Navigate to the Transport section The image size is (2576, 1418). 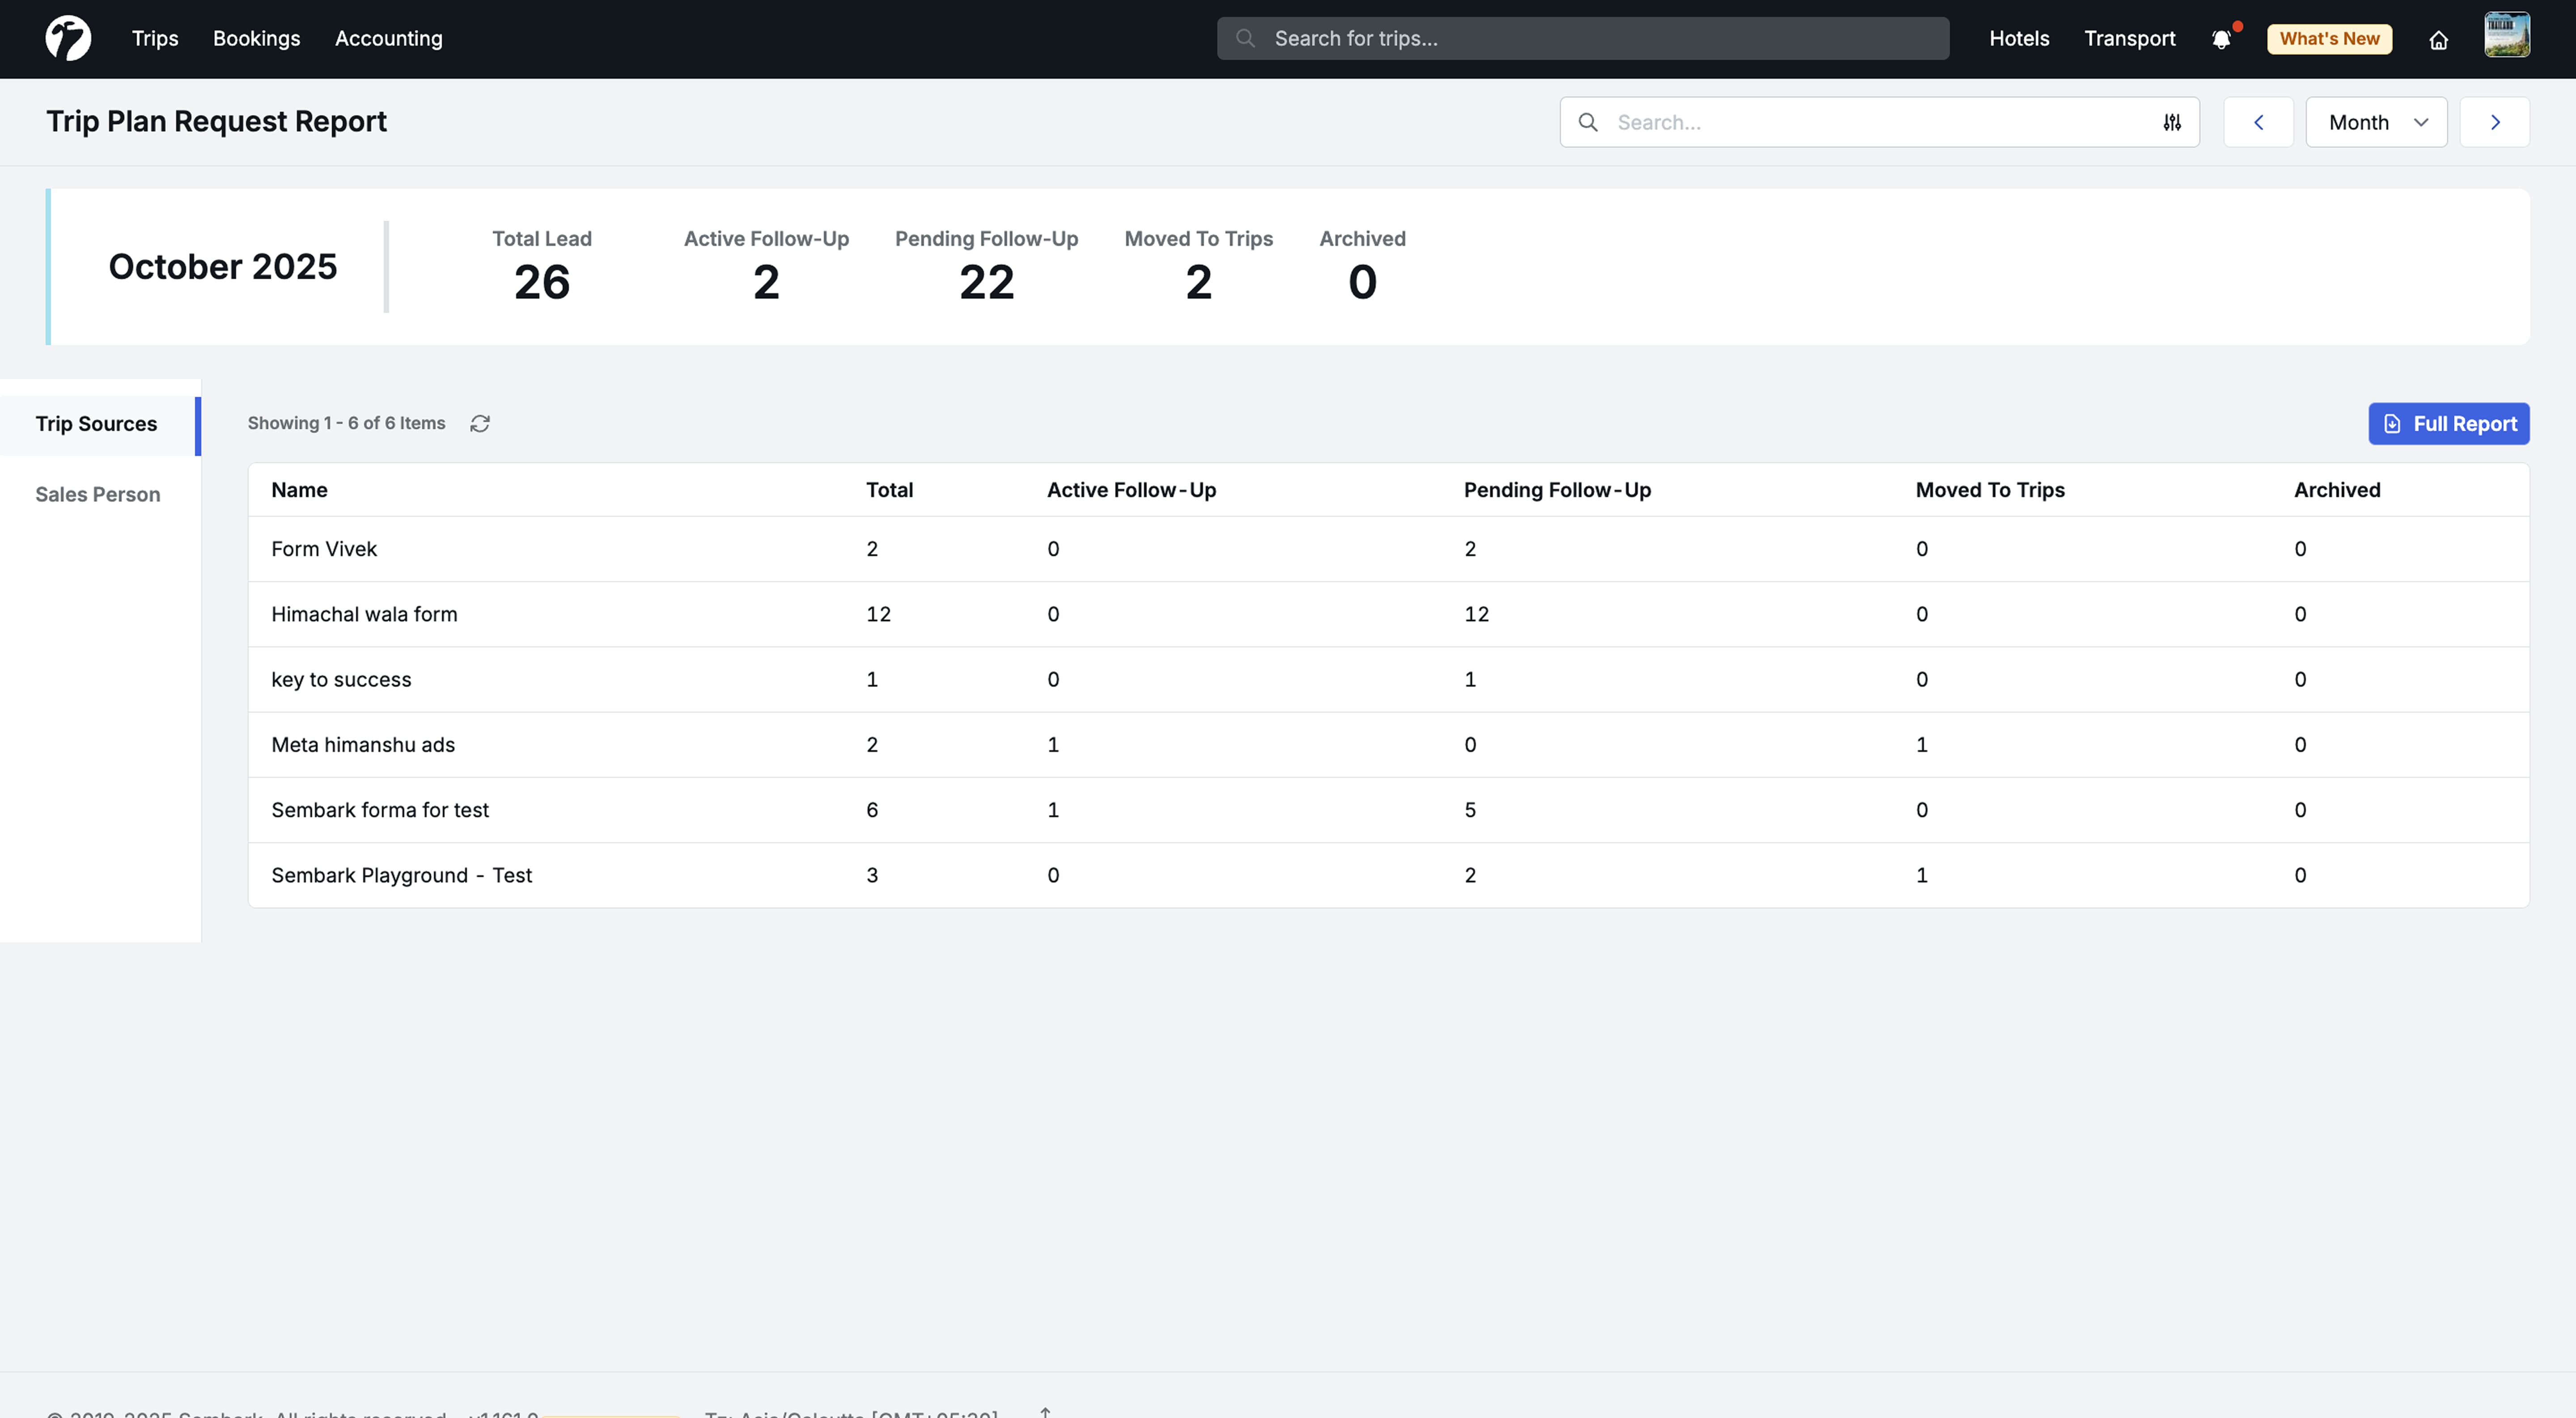click(2128, 39)
